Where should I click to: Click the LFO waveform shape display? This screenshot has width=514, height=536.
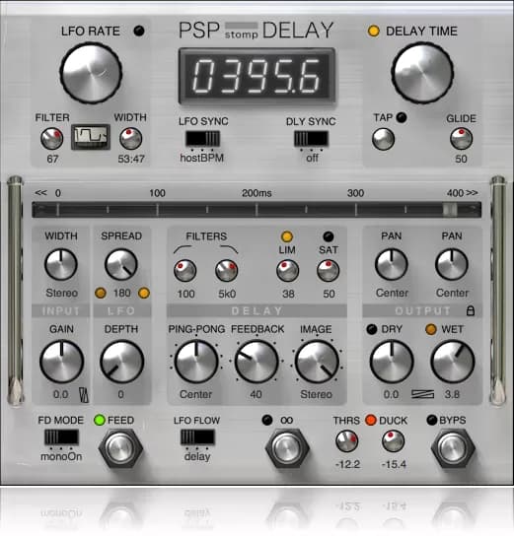pyautogui.click(x=91, y=137)
